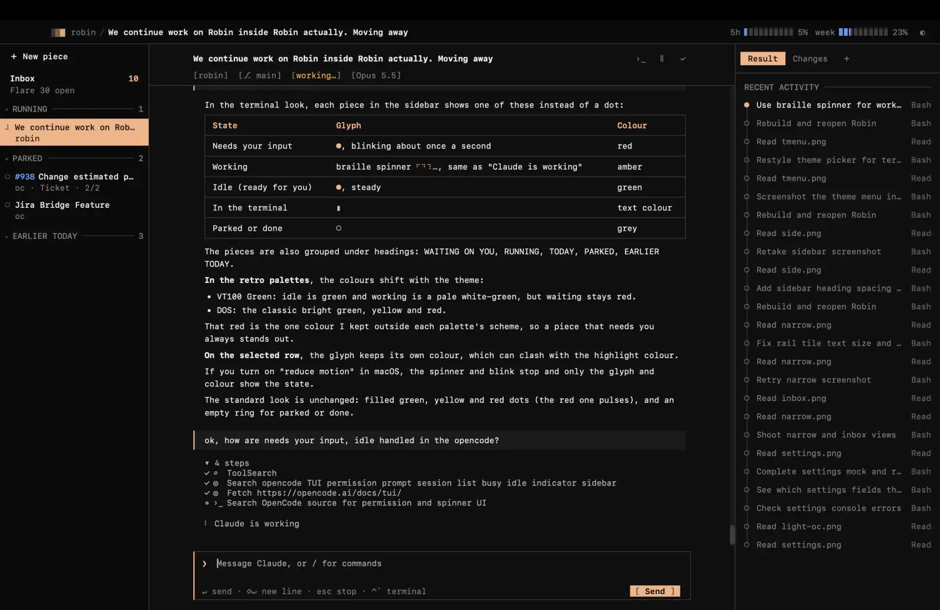Click the [working…] status tag
940x610 pixels.
tap(316, 75)
